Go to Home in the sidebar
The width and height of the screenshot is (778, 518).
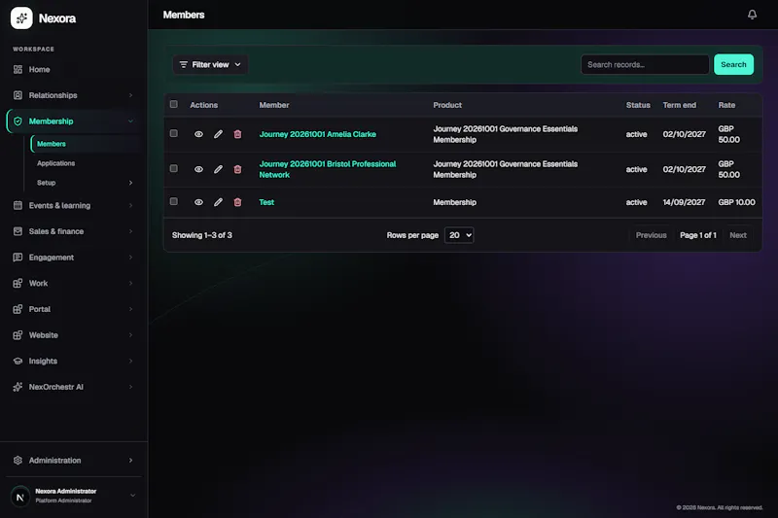click(x=39, y=69)
